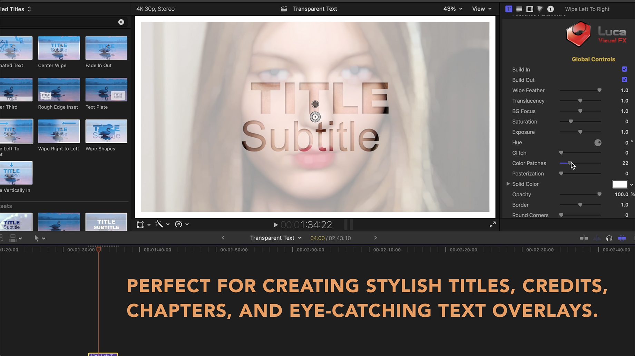This screenshot has height=356, width=635.
Task: Click the Transform tool icon below viewer
Action: click(140, 224)
